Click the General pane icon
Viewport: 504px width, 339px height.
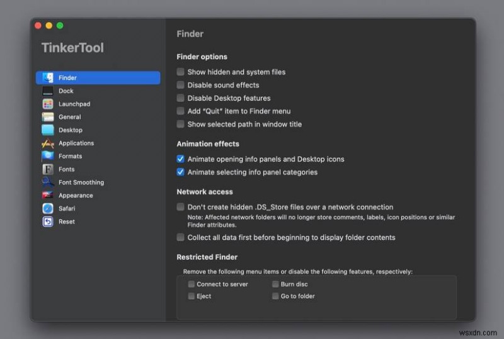tap(48, 117)
